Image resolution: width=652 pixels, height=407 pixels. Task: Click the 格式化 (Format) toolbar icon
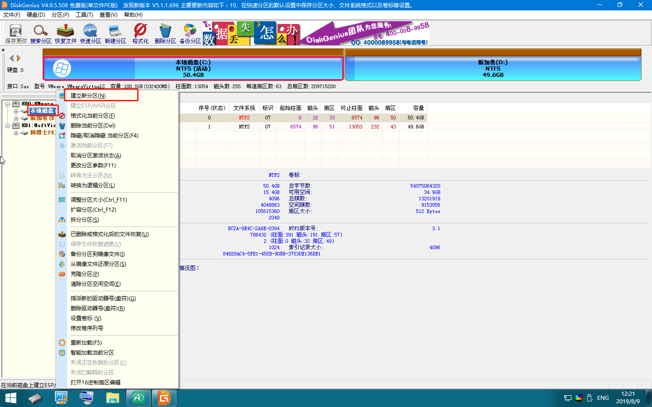(140, 34)
